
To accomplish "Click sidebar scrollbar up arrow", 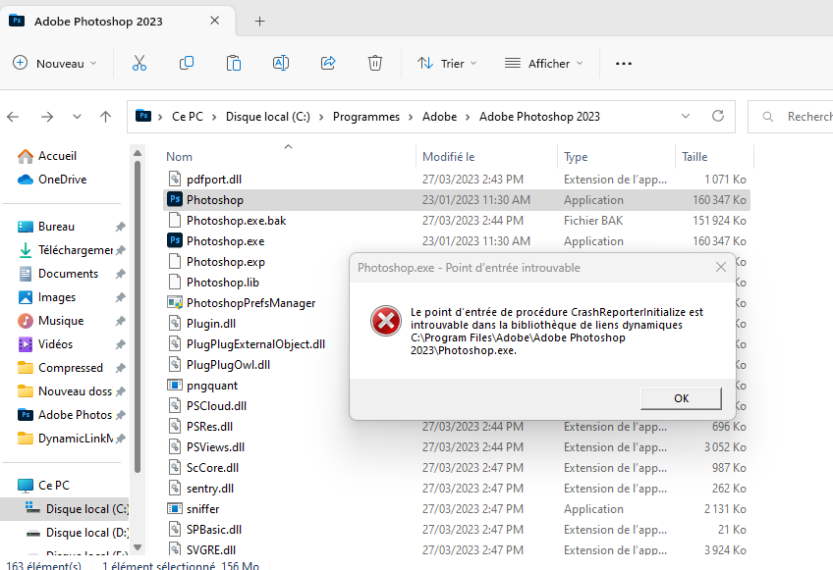I will coord(138,153).
